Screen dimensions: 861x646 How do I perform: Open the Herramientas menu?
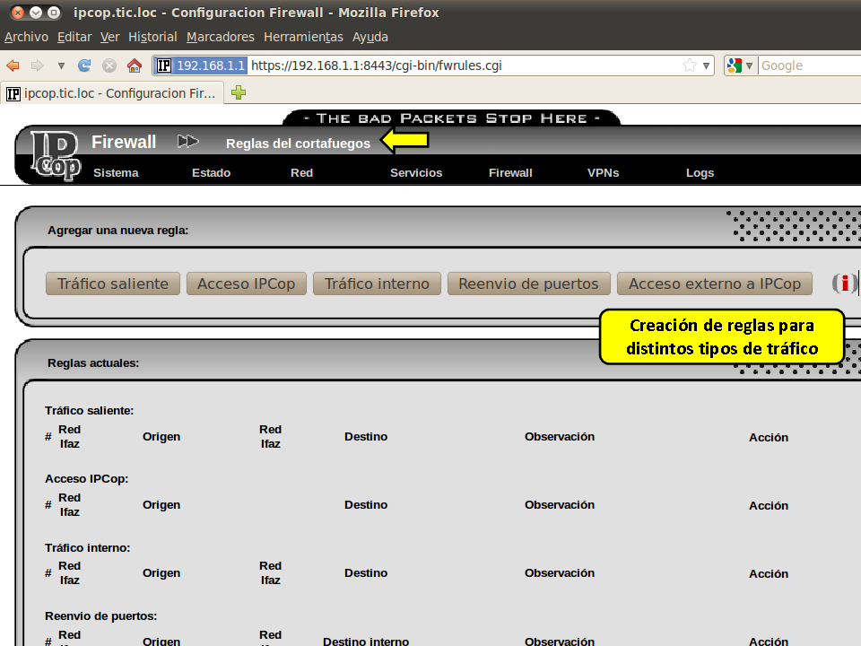point(303,37)
